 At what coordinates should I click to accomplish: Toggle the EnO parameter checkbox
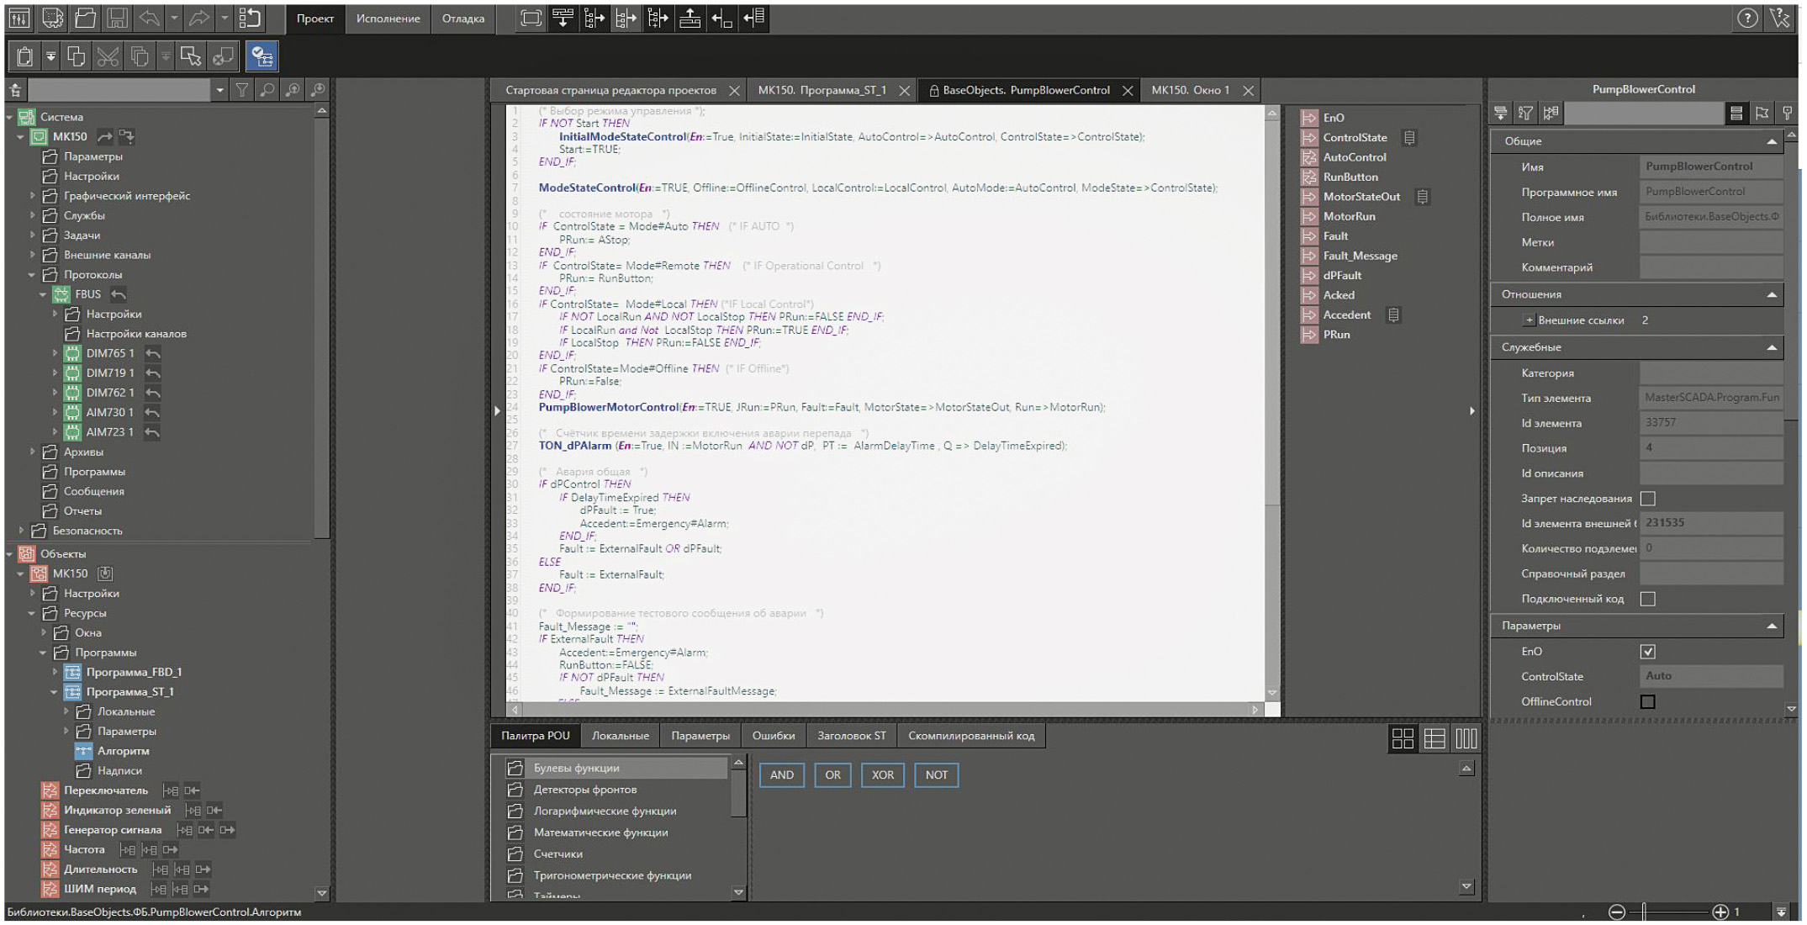tap(1648, 652)
